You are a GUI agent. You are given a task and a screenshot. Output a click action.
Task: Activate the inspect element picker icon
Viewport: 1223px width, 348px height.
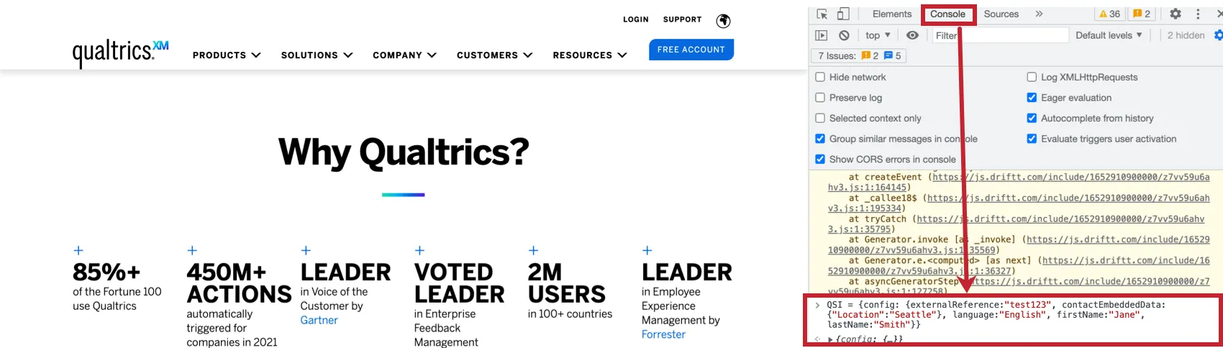[822, 14]
